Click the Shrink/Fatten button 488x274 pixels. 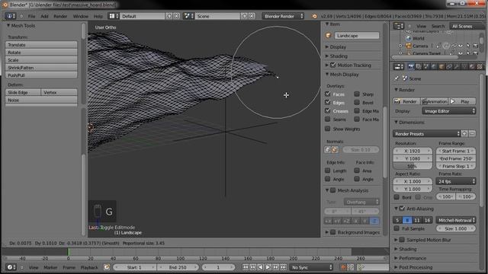pos(41,68)
